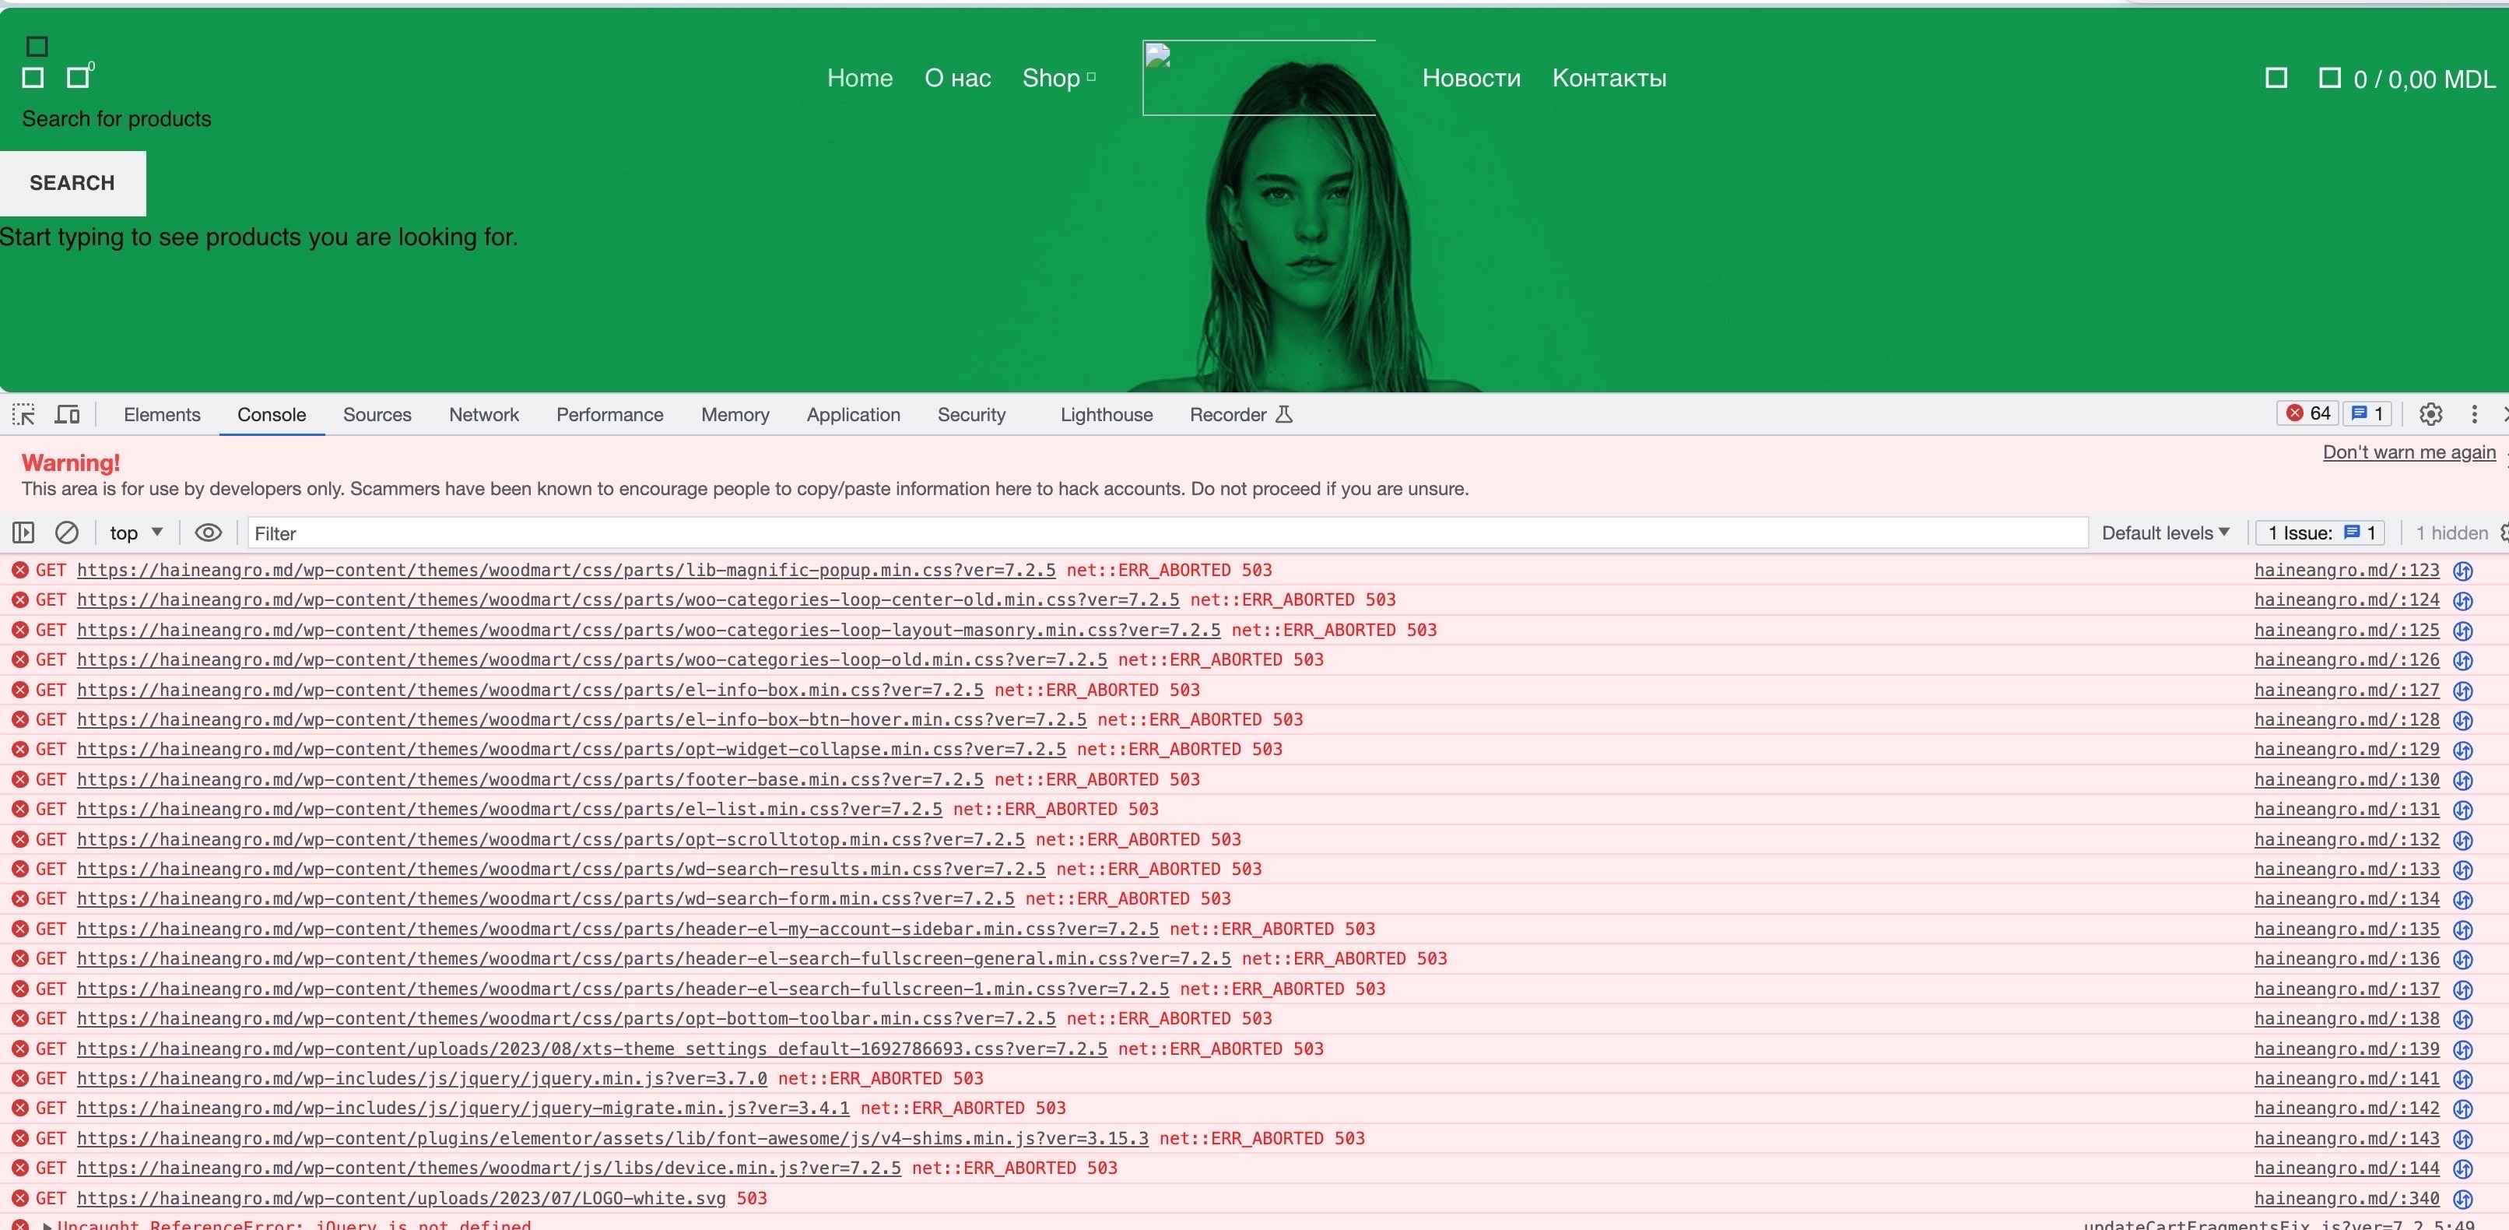2509x1230 pixels.
Task: Click the red error count badge 64
Action: pyautogui.click(x=2307, y=413)
